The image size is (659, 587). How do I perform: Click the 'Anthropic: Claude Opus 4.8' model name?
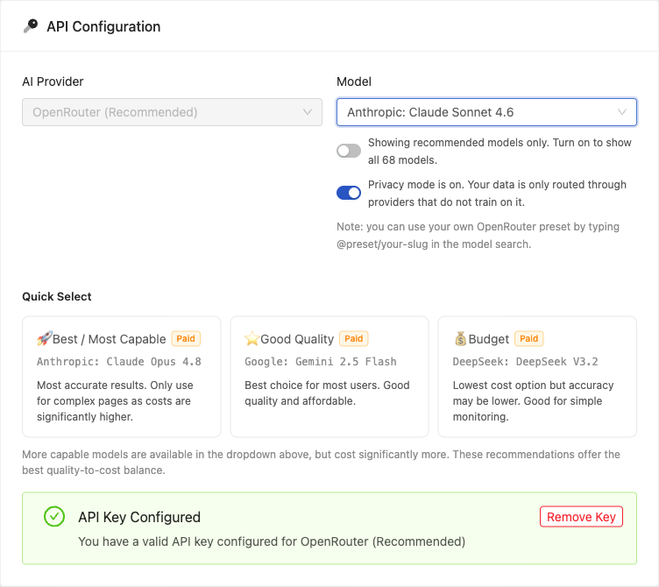119,362
